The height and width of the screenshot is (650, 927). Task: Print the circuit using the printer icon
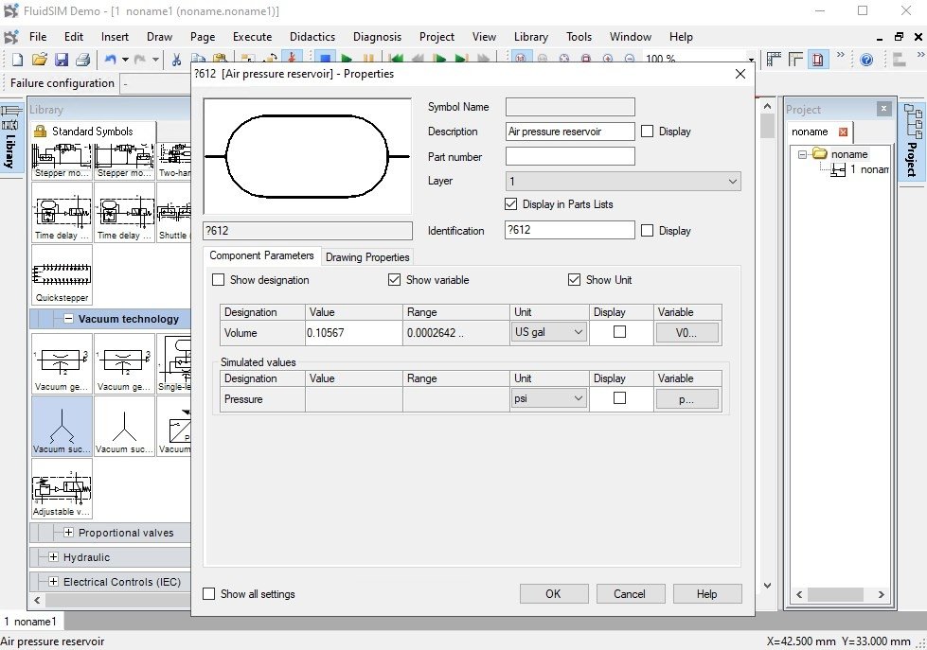[x=82, y=59]
